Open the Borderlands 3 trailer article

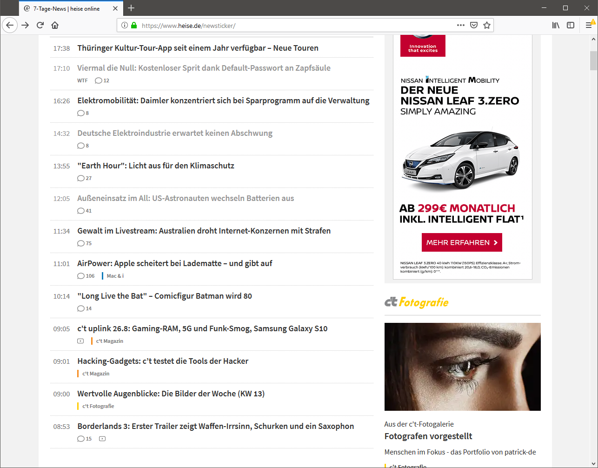215,426
